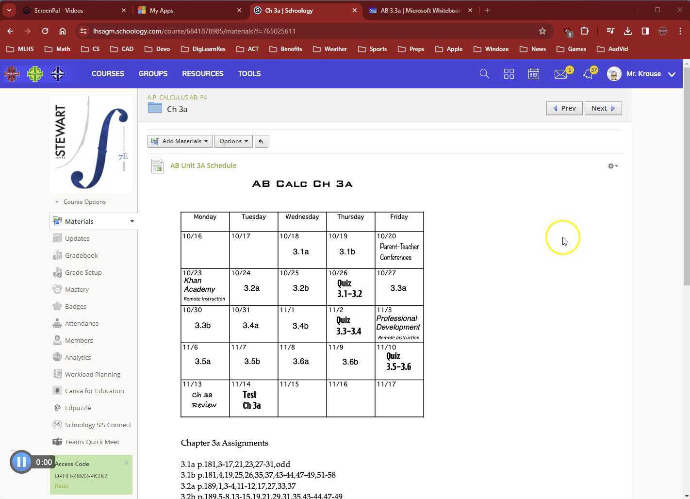This screenshot has height=499, width=690.
Task: Switch to the My Apps browser tab
Action: [x=162, y=10]
